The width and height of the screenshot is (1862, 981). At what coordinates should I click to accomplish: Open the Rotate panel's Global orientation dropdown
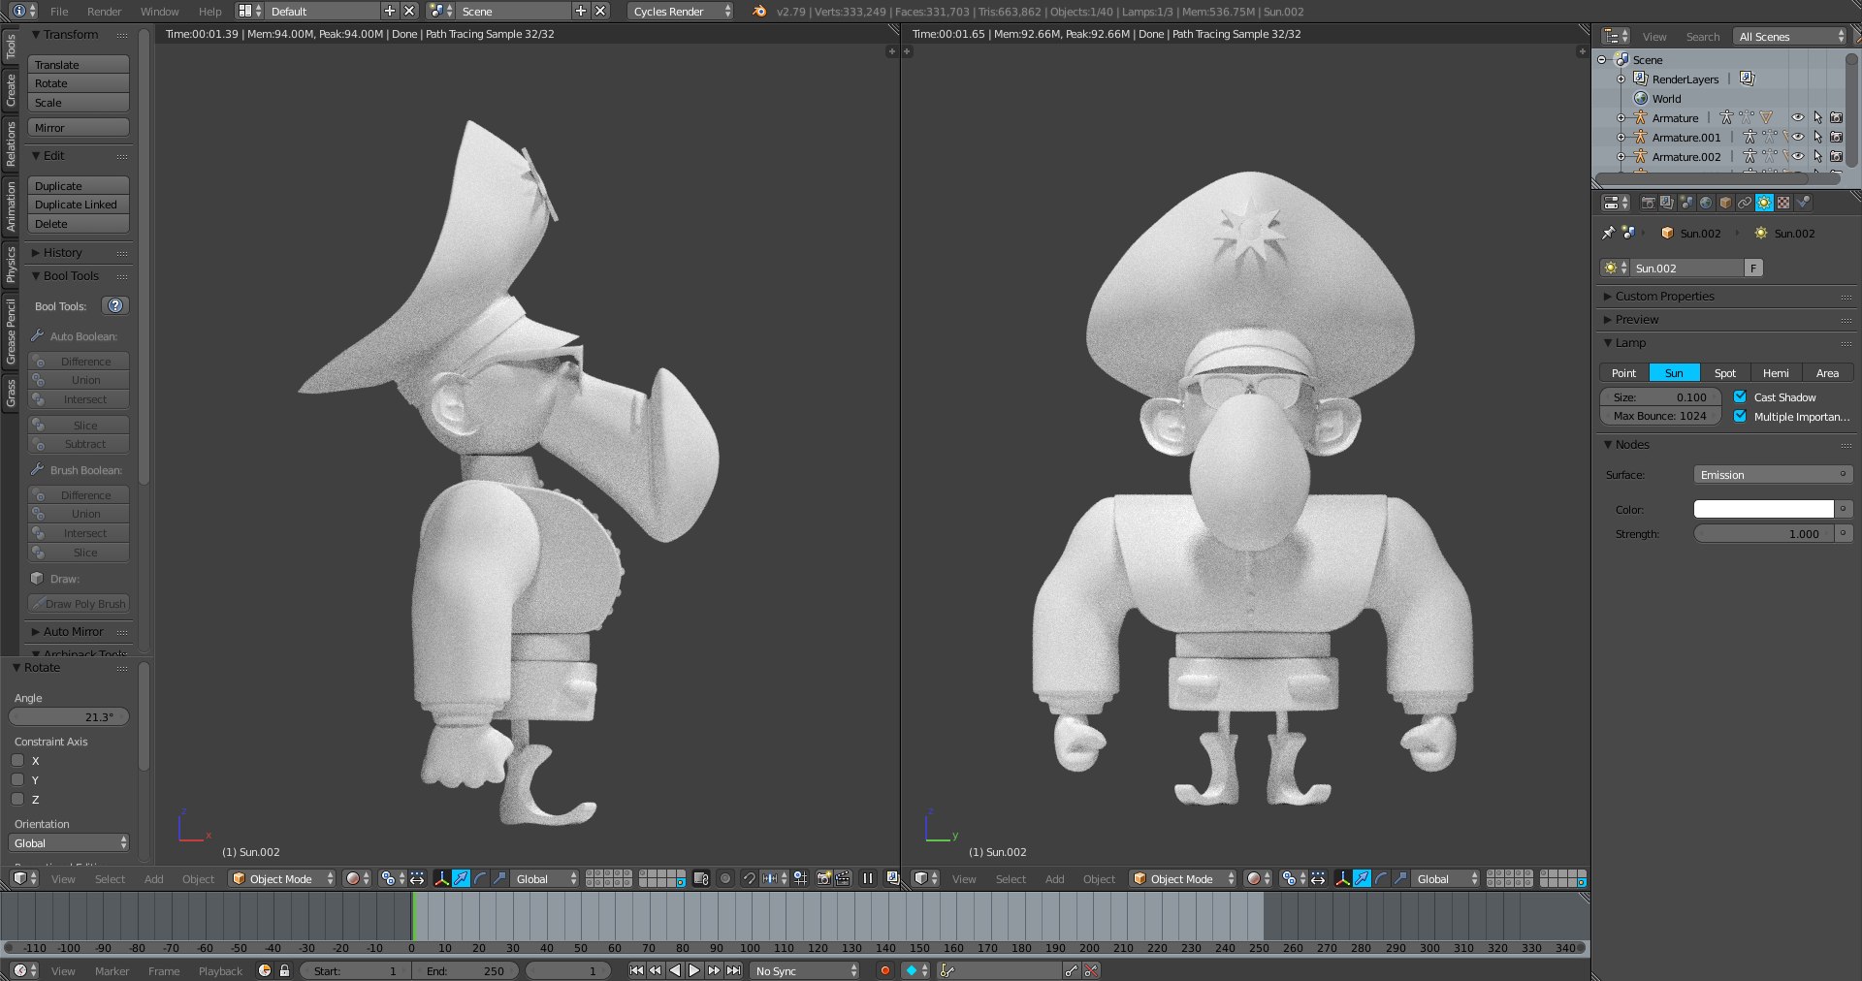click(x=69, y=843)
